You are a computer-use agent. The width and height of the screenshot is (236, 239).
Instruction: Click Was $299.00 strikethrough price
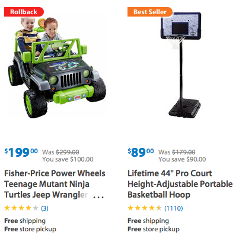(60, 152)
